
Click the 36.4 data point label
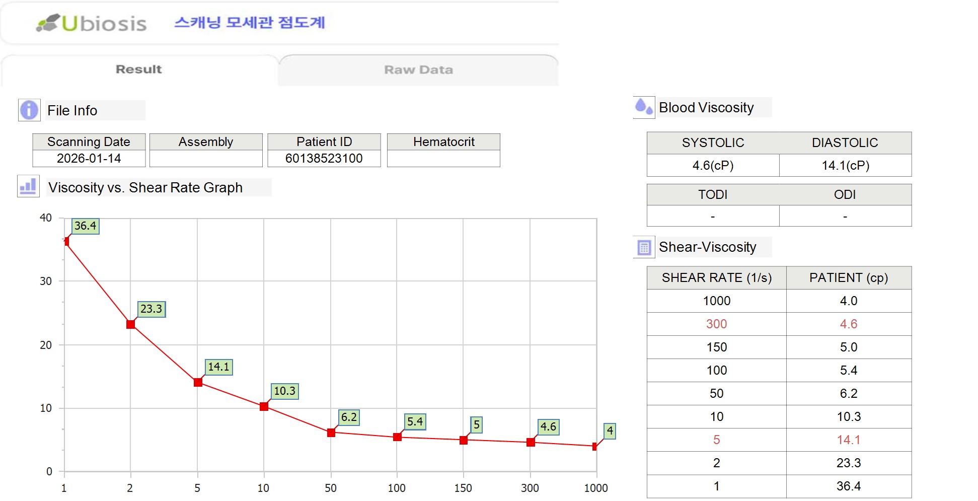coord(86,226)
